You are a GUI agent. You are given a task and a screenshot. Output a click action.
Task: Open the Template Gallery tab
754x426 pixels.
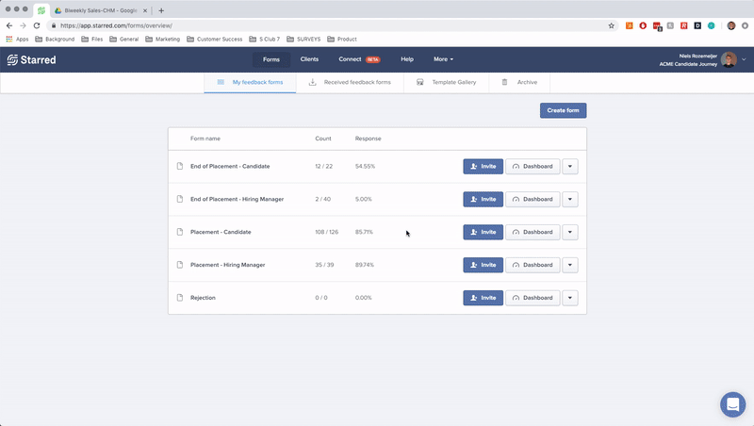click(446, 82)
